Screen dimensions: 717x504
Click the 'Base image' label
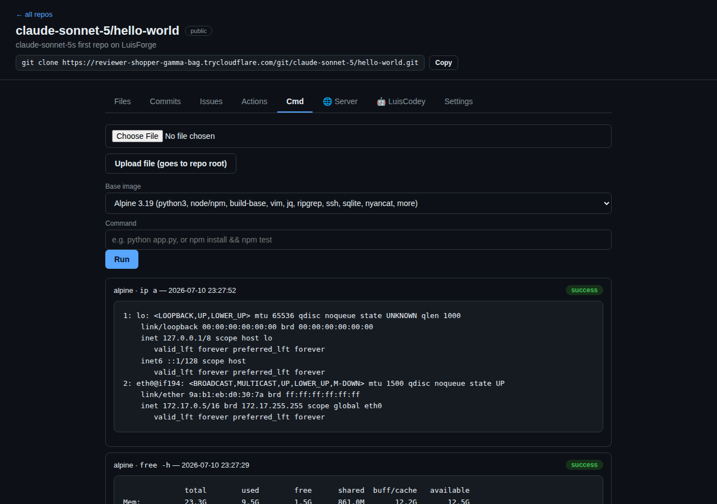tap(123, 186)
